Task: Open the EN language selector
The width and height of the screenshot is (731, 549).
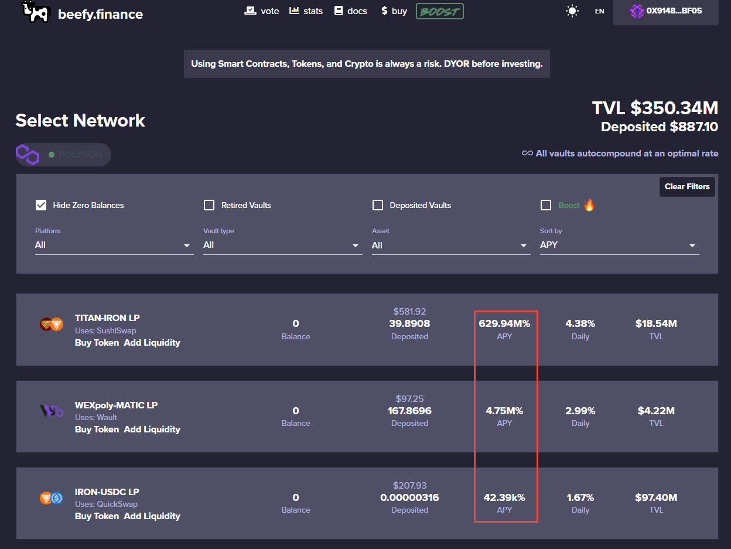Action: coord(599,11)
